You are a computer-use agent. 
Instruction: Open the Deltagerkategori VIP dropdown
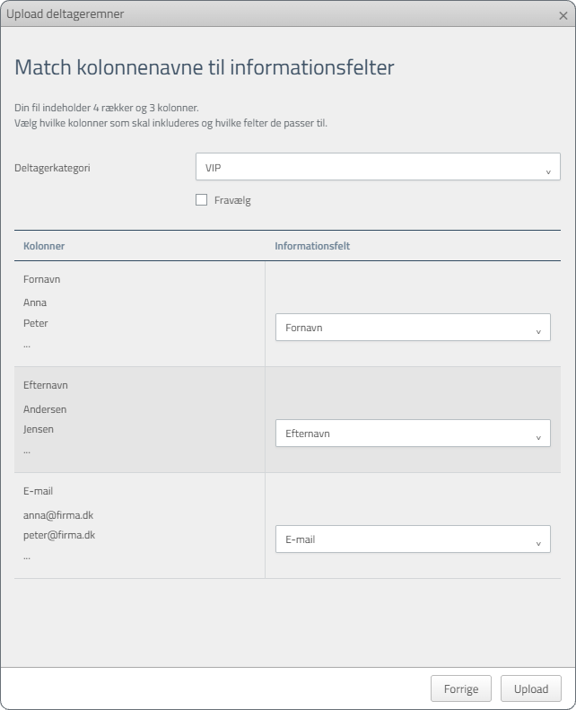[x=378, y=167]
